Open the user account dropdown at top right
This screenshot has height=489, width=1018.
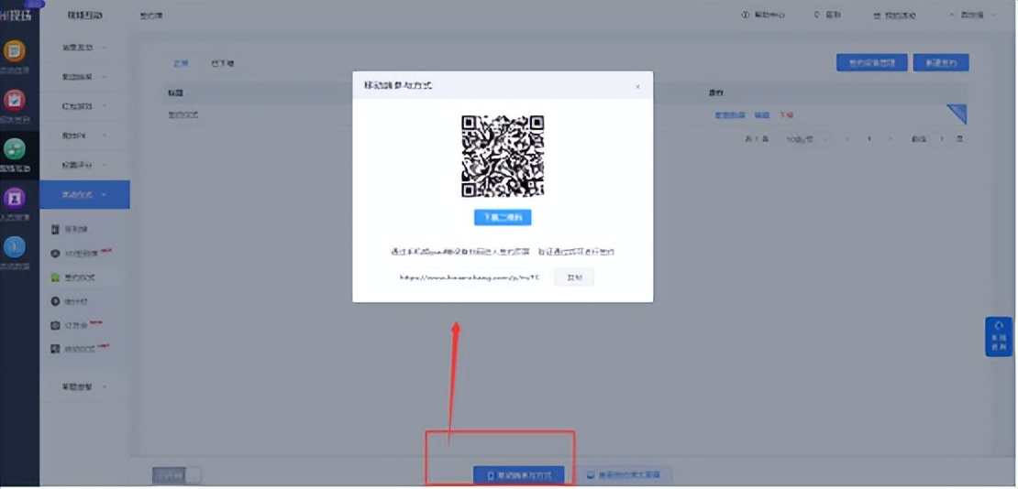[972, 15]
